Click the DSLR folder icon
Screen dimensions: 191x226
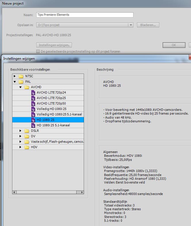[27, 131]
